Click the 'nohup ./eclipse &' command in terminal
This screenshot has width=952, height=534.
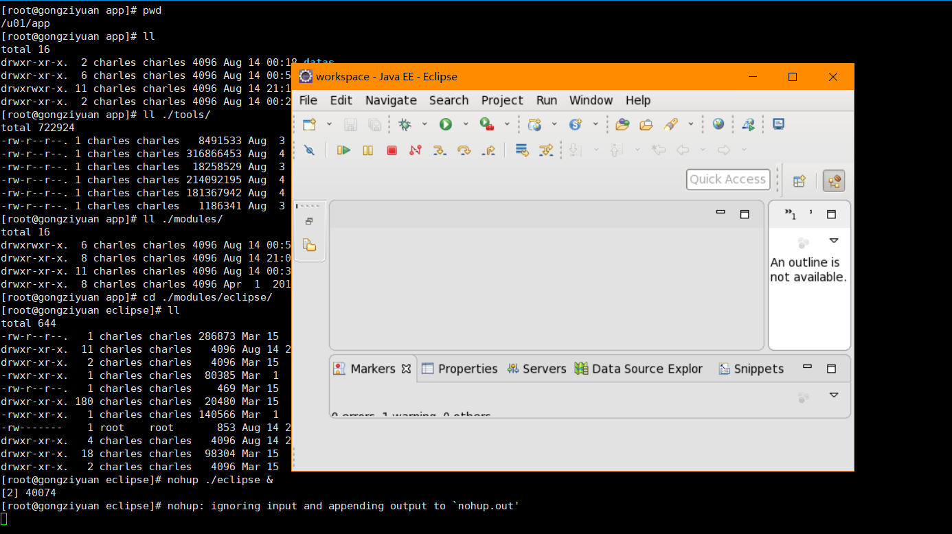click(x=220, y=480)
